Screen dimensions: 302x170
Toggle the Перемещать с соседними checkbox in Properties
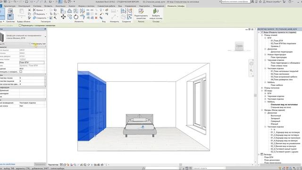point(21,72)
